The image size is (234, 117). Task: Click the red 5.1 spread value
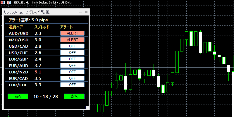point(38,72)
